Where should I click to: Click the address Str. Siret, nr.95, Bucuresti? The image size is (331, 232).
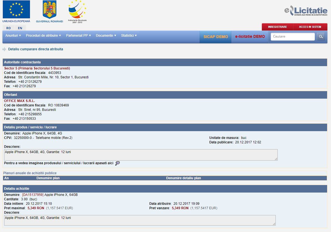point(37,110)
